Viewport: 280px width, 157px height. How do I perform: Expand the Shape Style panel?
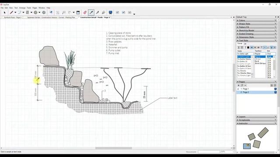256,24
